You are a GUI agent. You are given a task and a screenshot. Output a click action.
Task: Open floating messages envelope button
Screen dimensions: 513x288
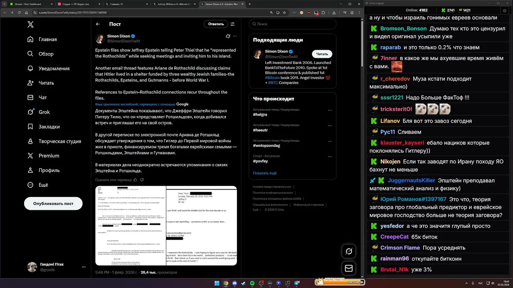(349, 268)
